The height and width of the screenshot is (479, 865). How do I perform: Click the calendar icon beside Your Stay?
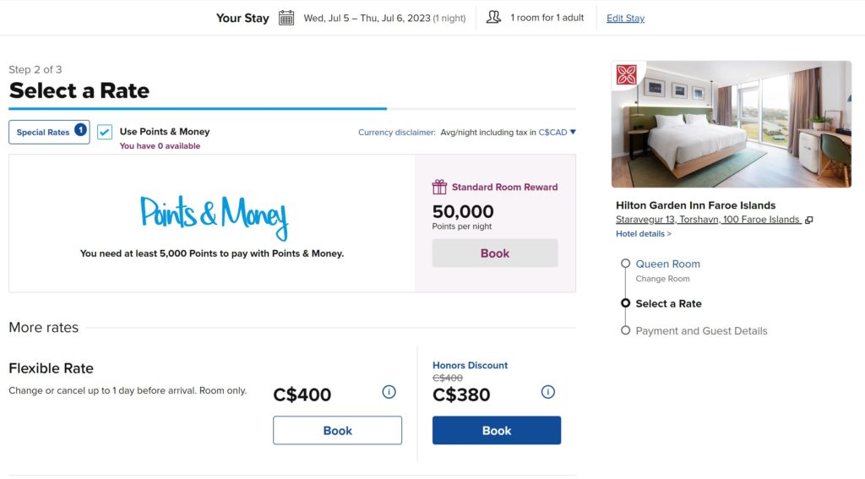point(286,18)
